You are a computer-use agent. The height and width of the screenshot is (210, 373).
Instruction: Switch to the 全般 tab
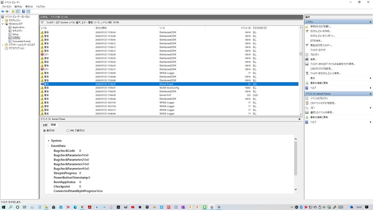pos(45,125)
